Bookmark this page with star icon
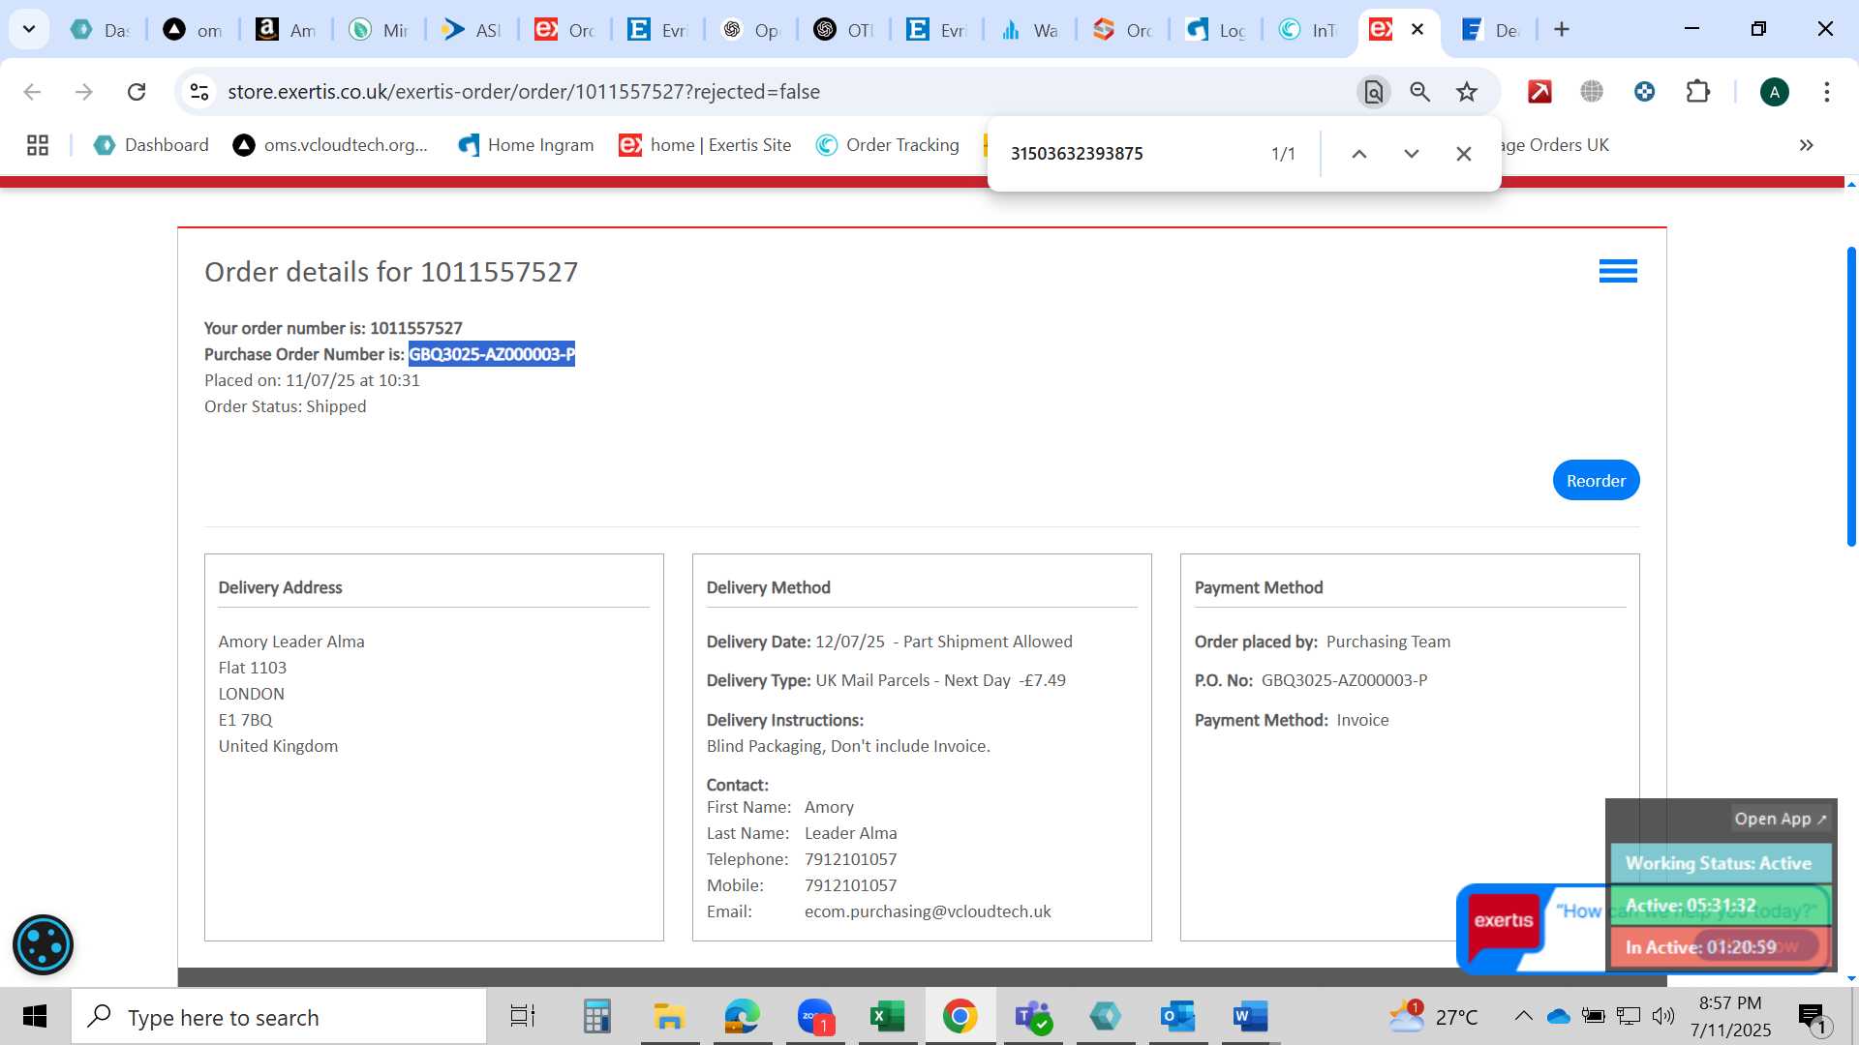Screen dimensions: 1859x1045 coord(1467,92)
